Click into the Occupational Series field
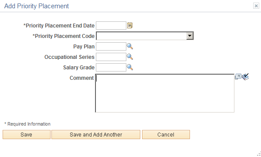 [111, 57]
